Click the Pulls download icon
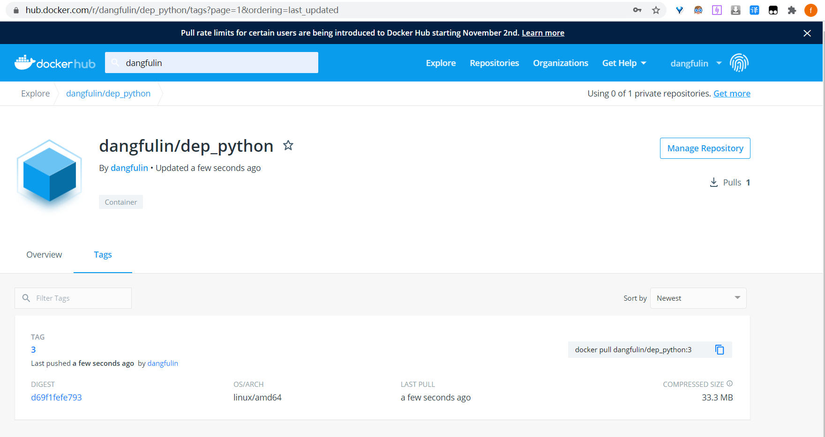Image resolution: width=825 pixels, height=437 pixels. point(713,182)
